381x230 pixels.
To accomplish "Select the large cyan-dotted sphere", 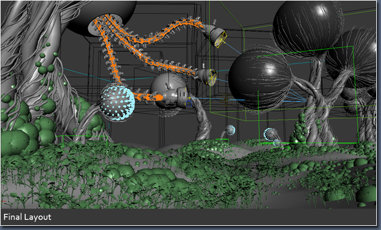I will (117, 102).
